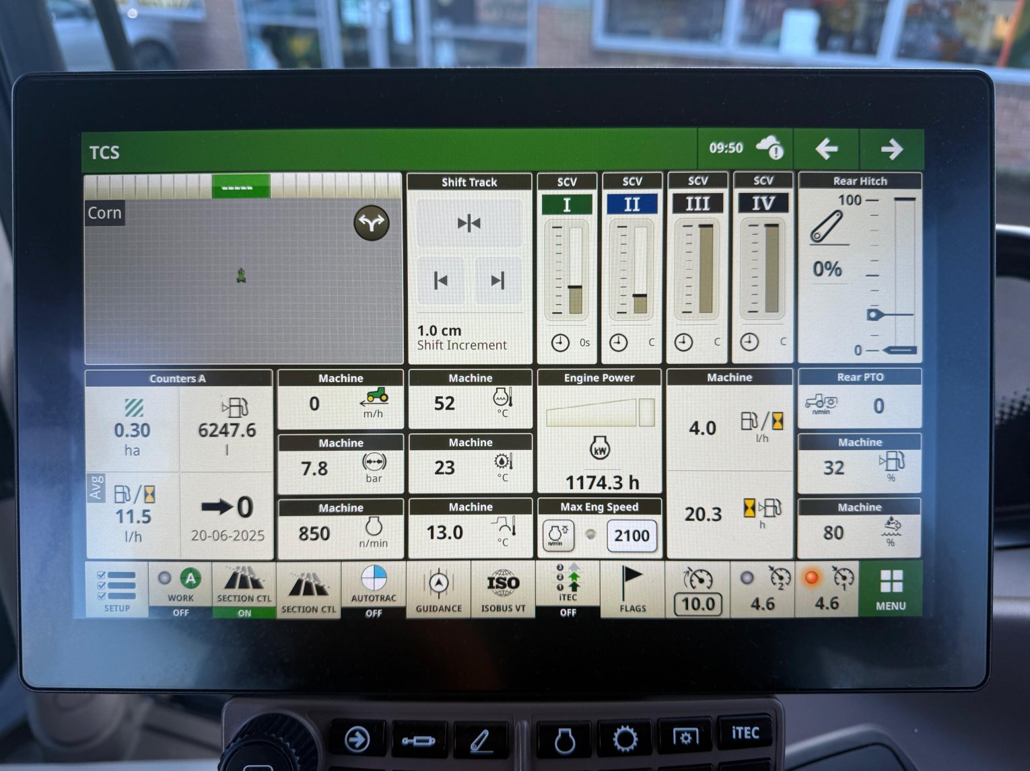The height and width of the screenshot is (771, 1030).
Task: Select the 10.0 cruise speed setpoint
Action: (697, 603)
